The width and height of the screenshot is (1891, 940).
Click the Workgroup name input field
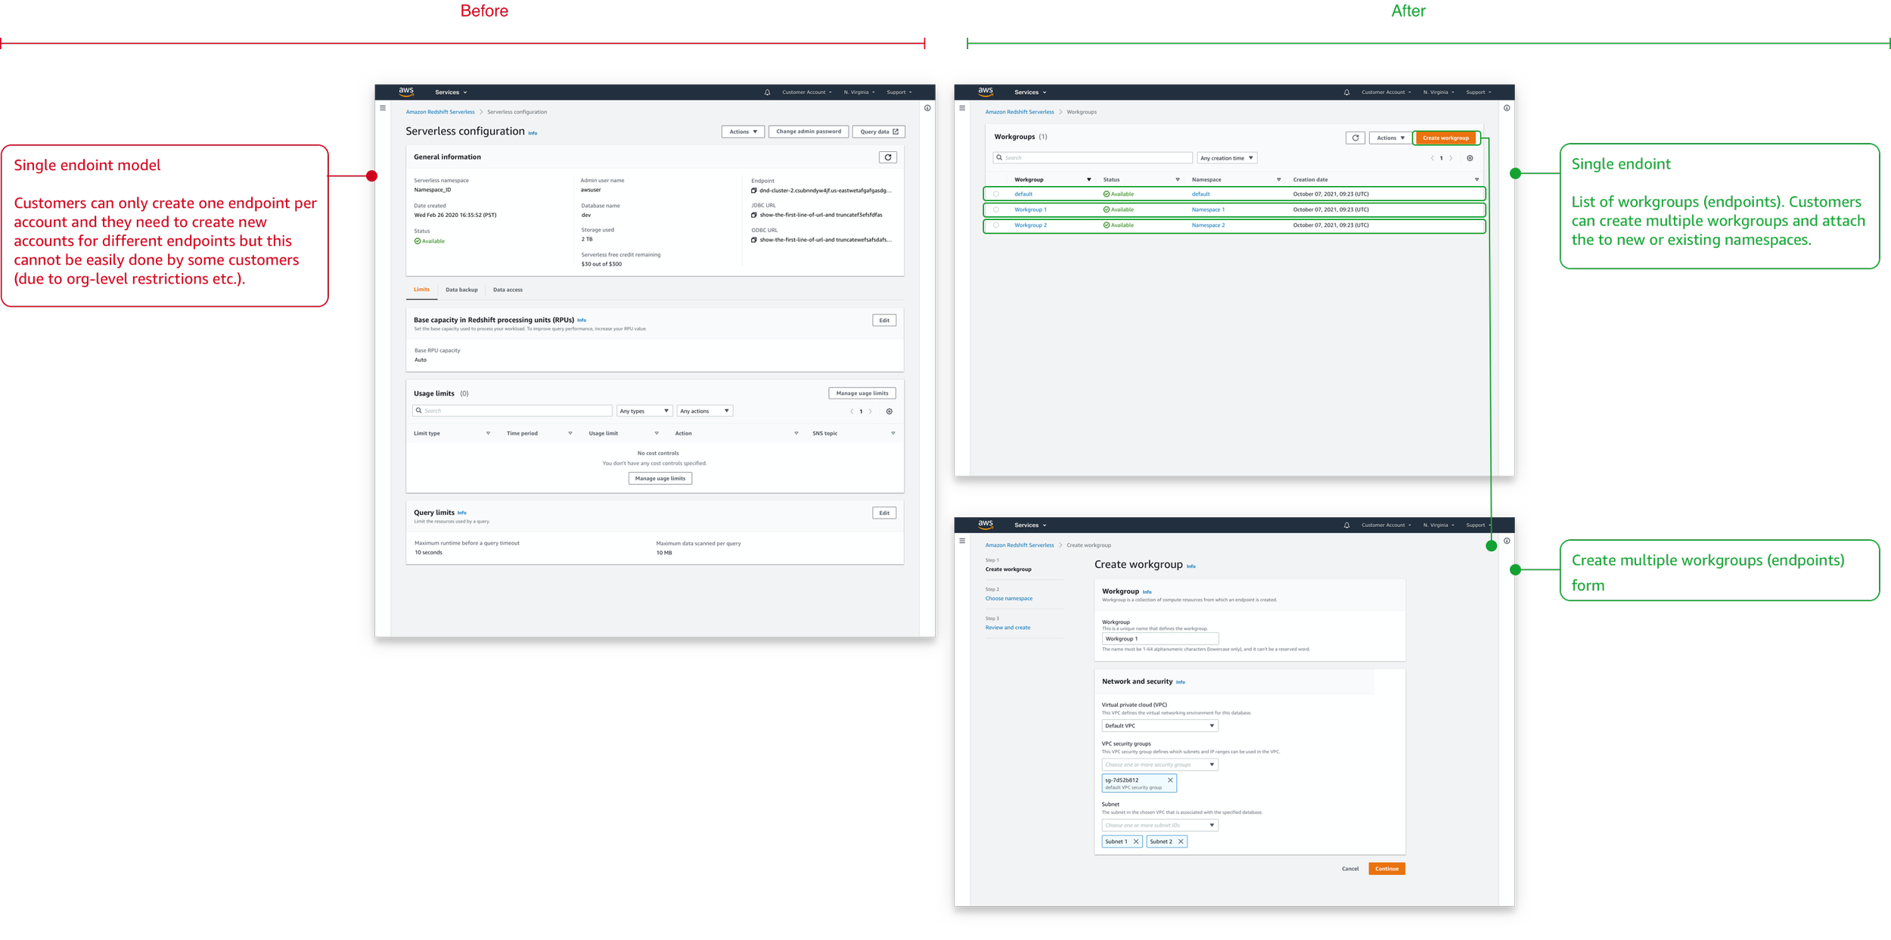[x=1160, y=638]
